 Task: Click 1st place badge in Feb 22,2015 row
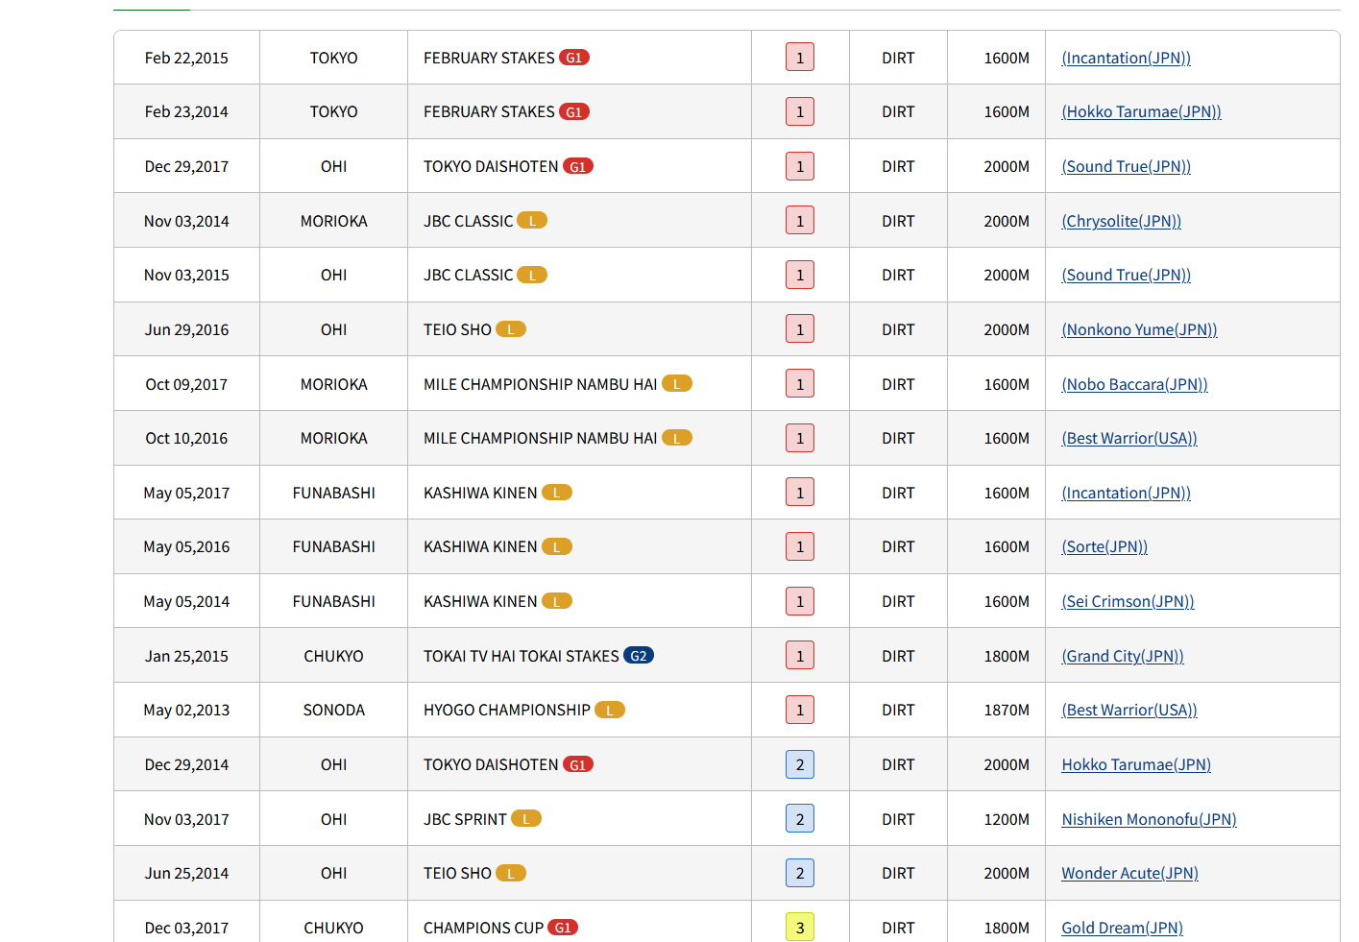pyautogui.click(x=800, y=58)
